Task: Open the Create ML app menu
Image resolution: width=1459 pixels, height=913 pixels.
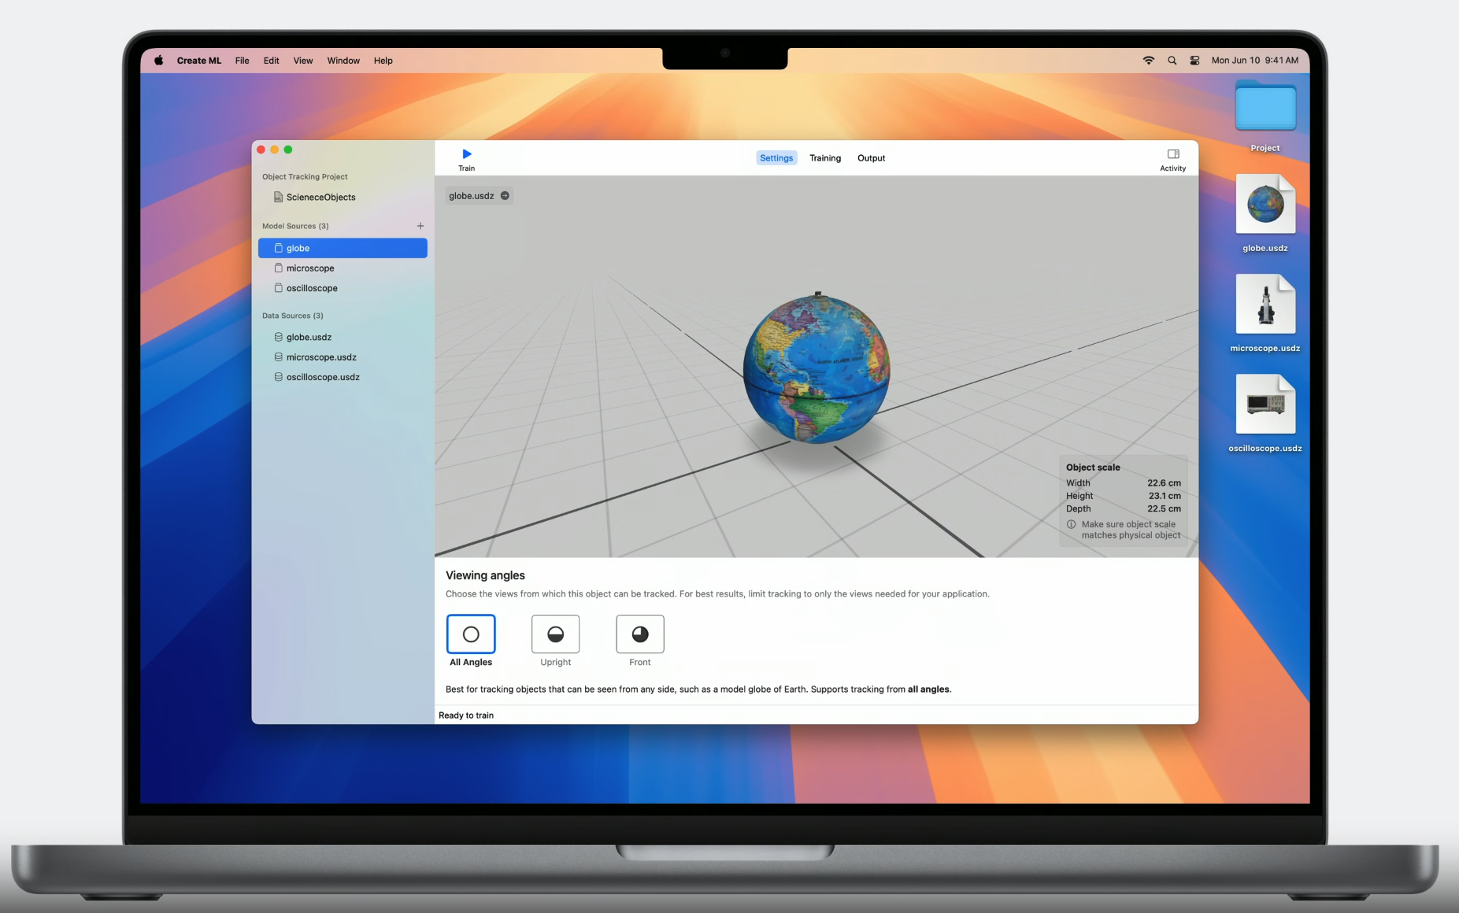Action: click(199, 61)
